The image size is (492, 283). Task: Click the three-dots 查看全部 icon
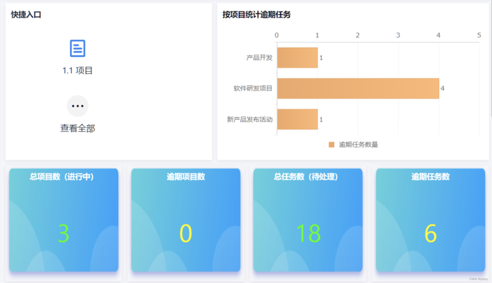tap(77, 106)
